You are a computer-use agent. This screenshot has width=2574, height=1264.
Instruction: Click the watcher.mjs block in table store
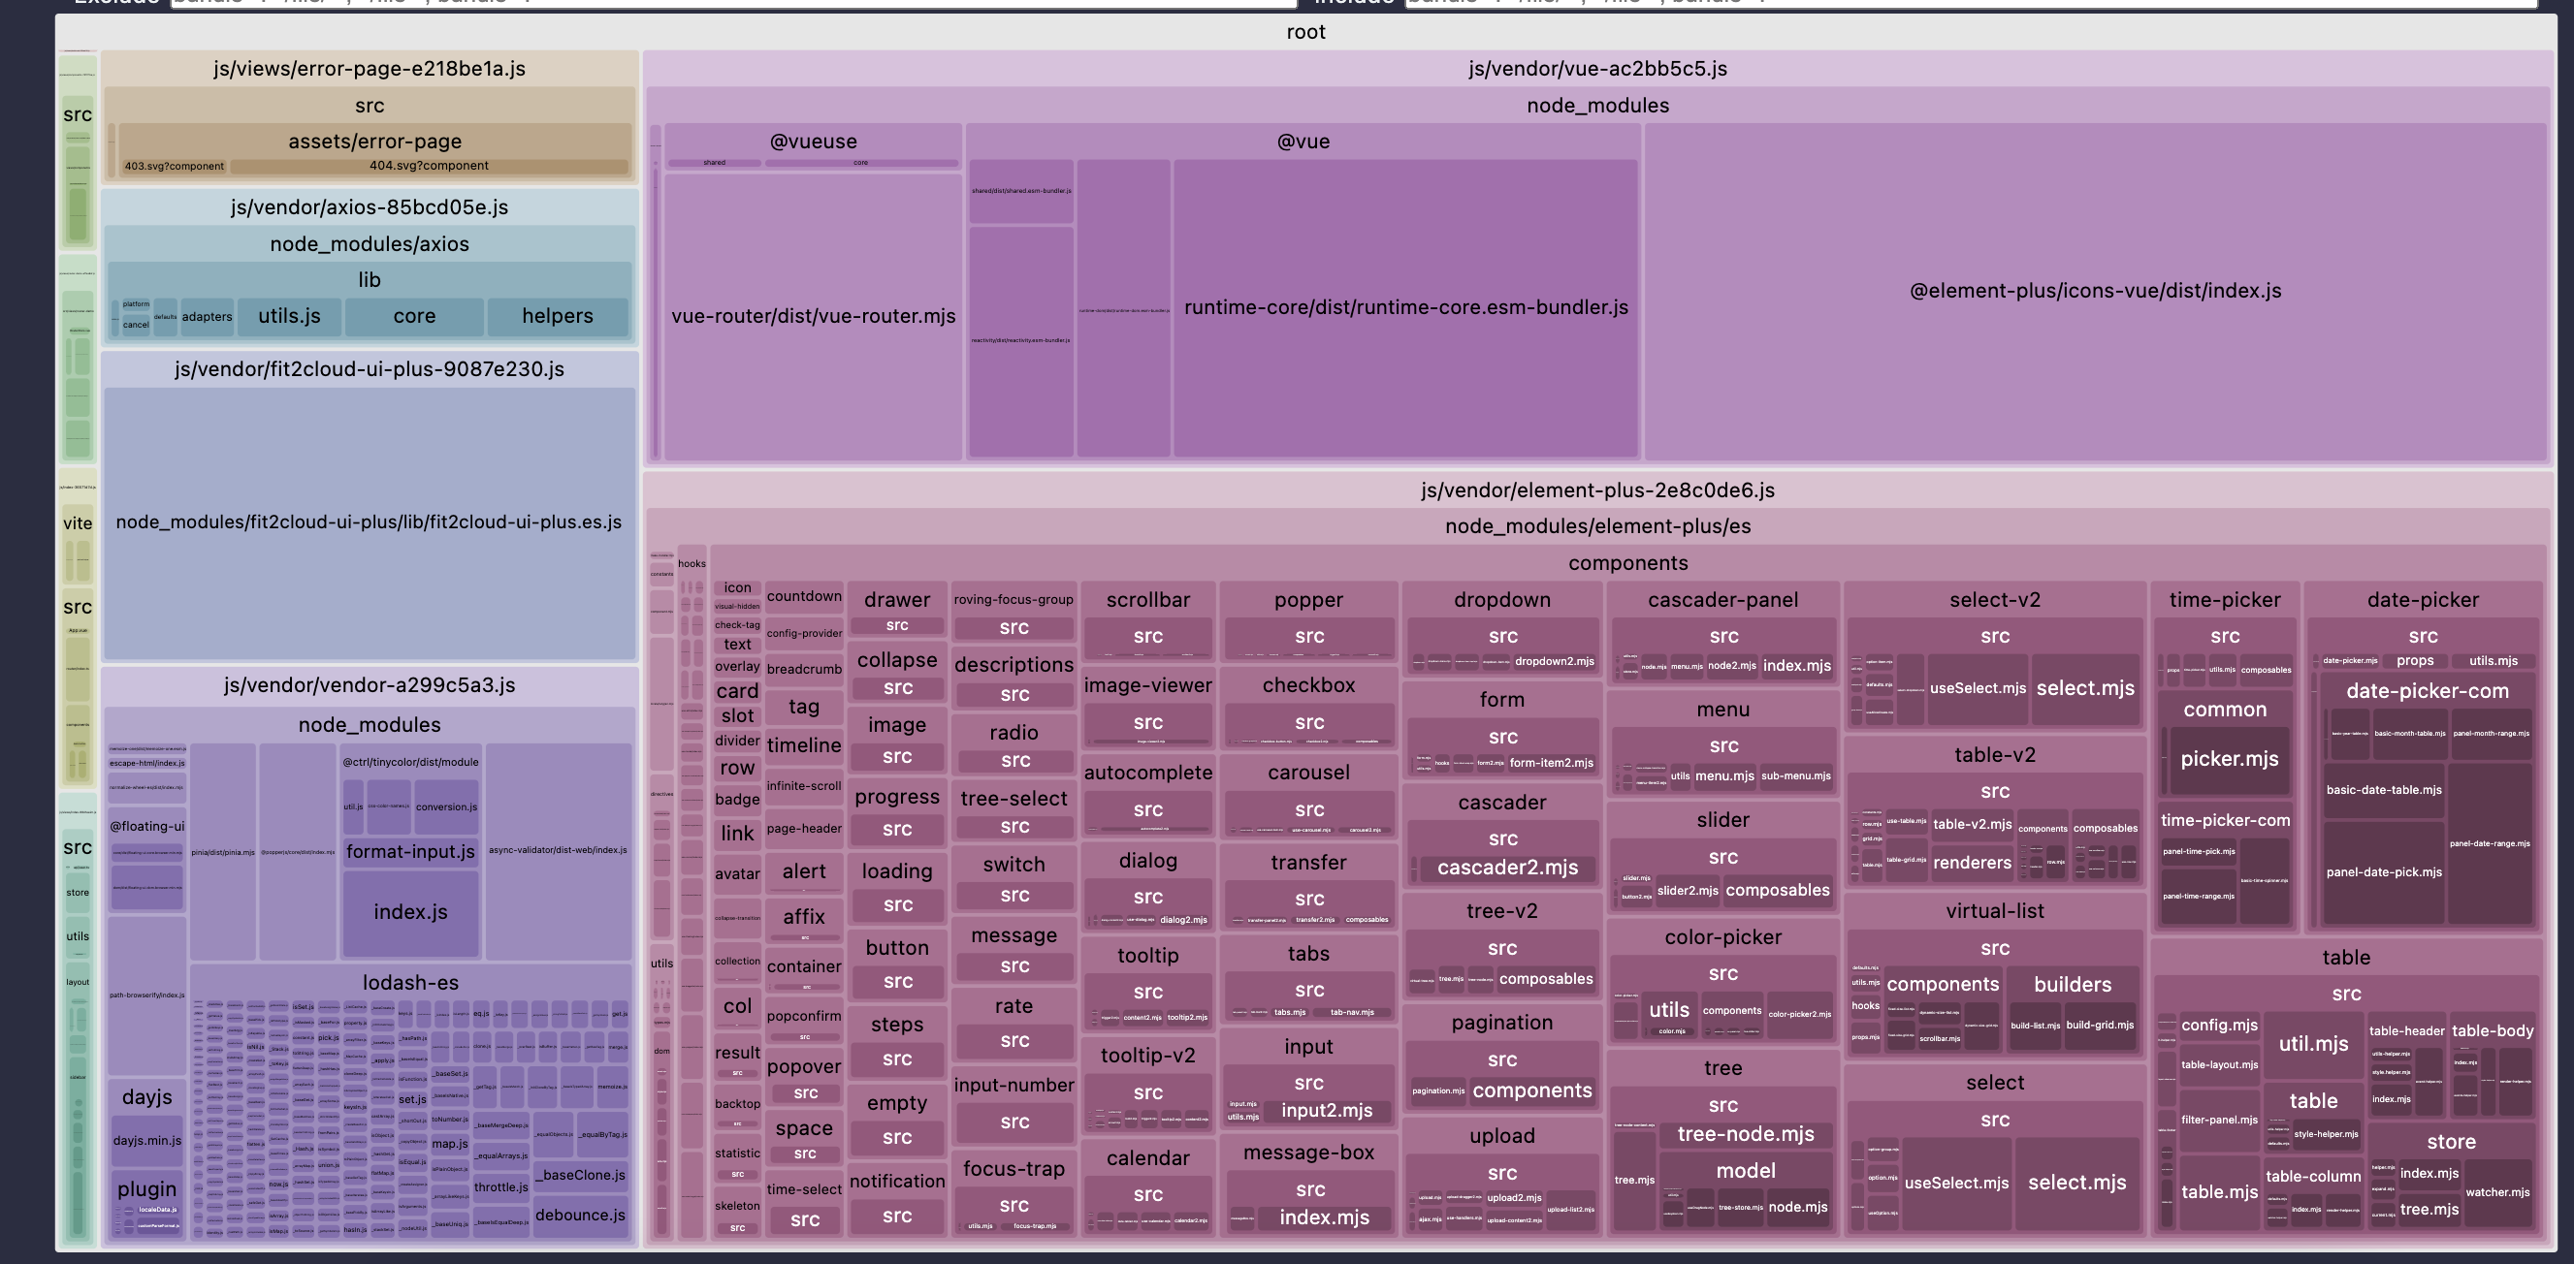2496,1192
